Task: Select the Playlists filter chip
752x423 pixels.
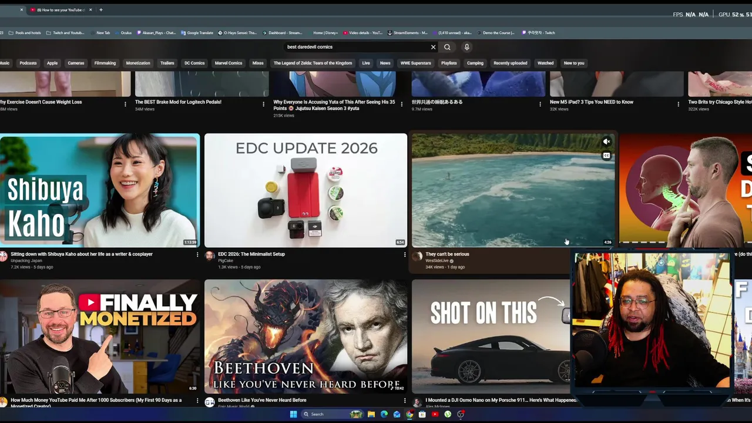Action: click(x=449, y=63)
